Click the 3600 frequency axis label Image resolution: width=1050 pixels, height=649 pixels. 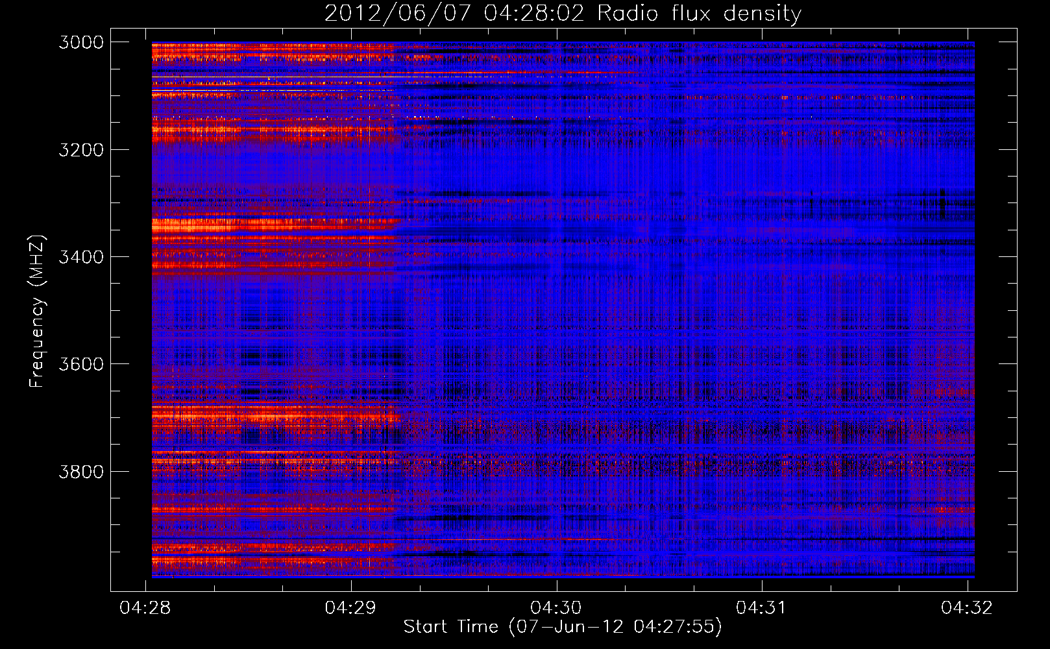pos(81,364)
